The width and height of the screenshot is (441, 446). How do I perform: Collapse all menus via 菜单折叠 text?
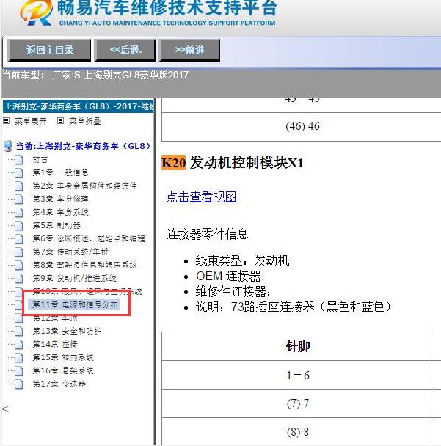point(85,121)
